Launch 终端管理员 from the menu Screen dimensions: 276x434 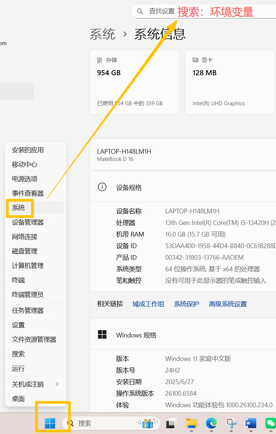click(x=36, y=294)
